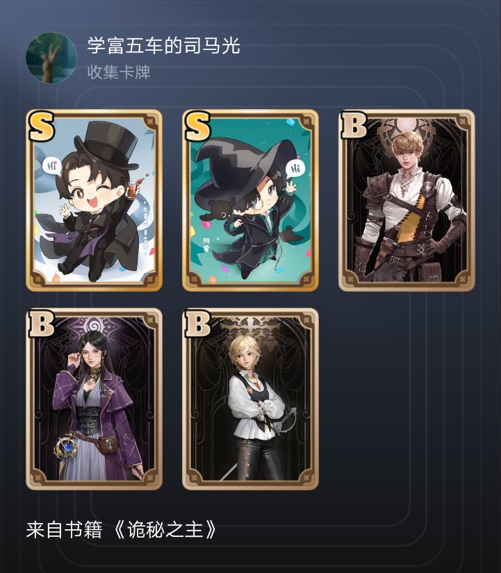Tap the B rank badge on purple-coat woman card
The height and width of the screenshot is (573, 501).
41,324
